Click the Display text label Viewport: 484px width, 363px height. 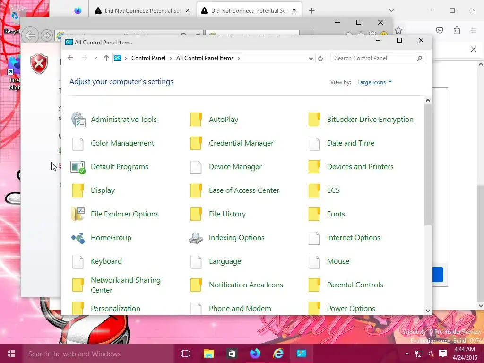(x=103, y=190)
